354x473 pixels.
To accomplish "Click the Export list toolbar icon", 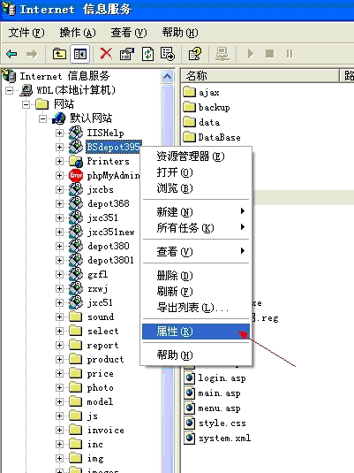I will coord(168,54).
